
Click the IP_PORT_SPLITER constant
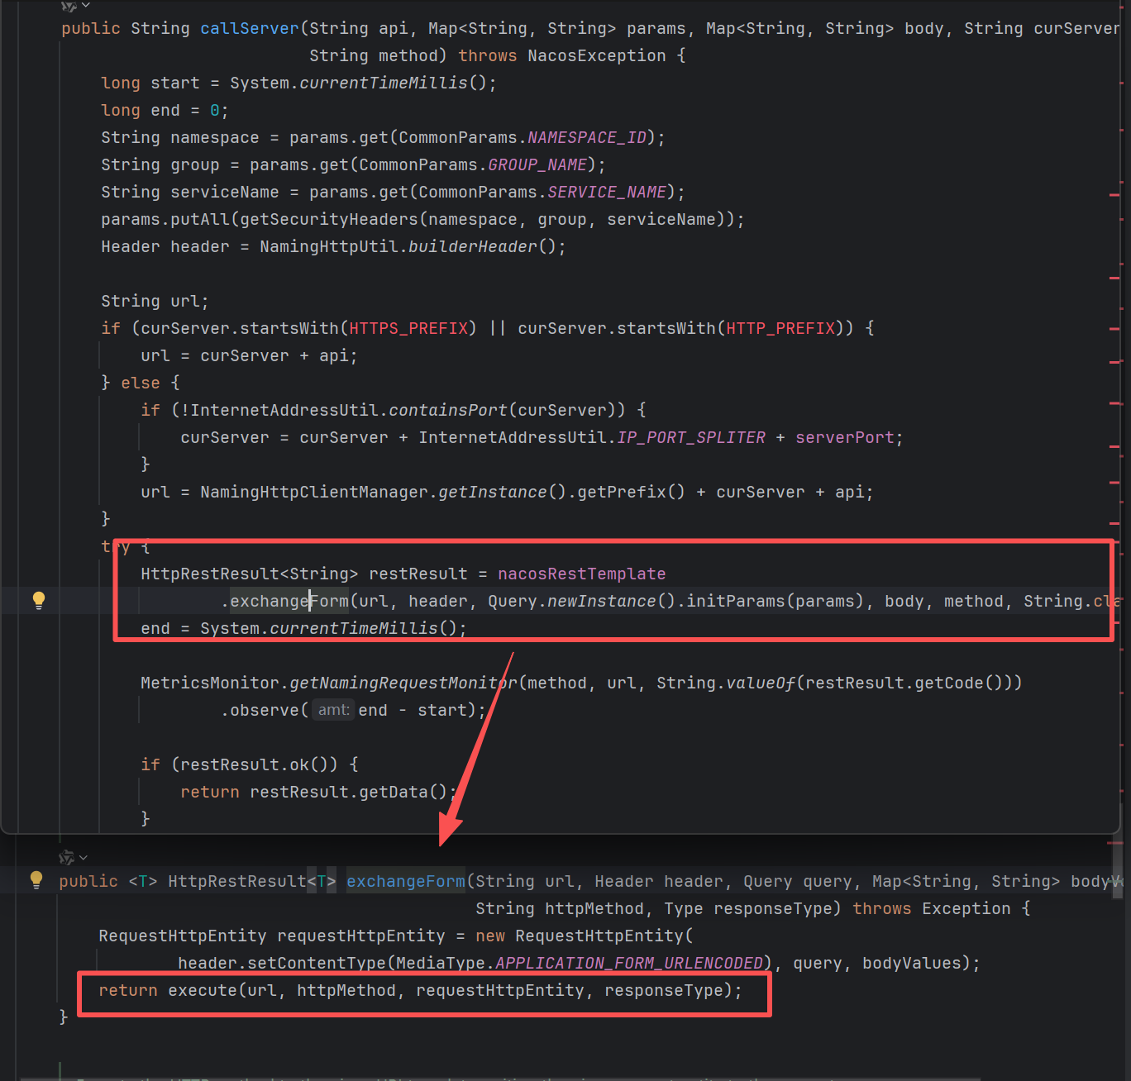(691, 437)
